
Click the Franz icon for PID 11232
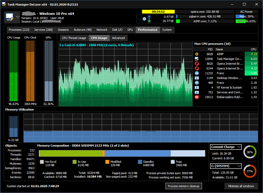coord(197,73)
